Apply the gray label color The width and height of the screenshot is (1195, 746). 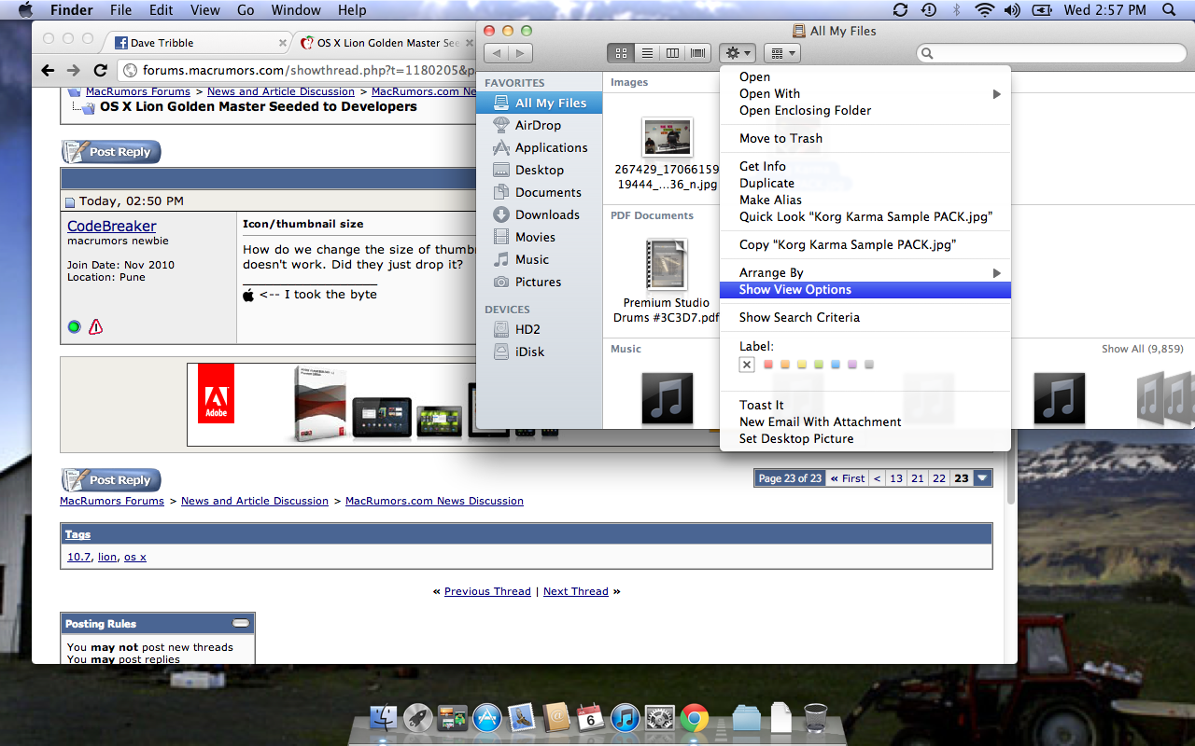tap(869, 365)
